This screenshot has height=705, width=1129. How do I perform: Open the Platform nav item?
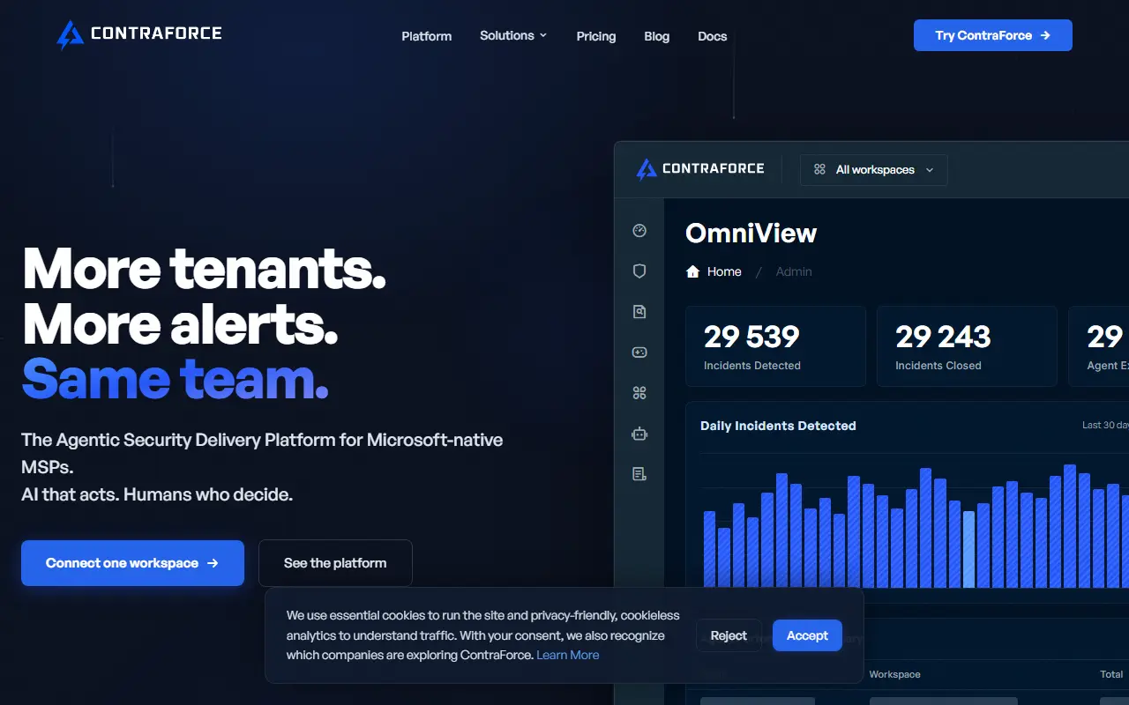pyautogui.click(x=427, y=36)
